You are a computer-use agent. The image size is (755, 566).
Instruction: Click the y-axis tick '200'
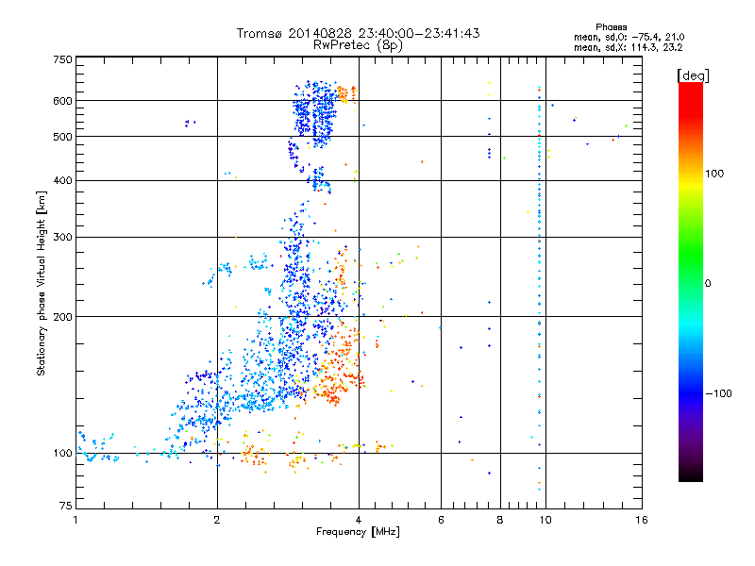[62, 317]
